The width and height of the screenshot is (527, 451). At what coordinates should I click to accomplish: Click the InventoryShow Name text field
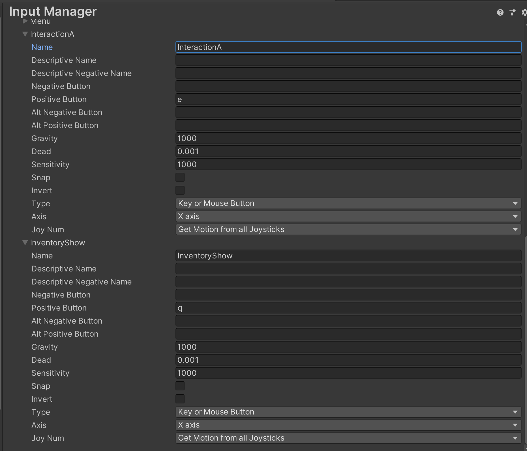coord(348,256)
